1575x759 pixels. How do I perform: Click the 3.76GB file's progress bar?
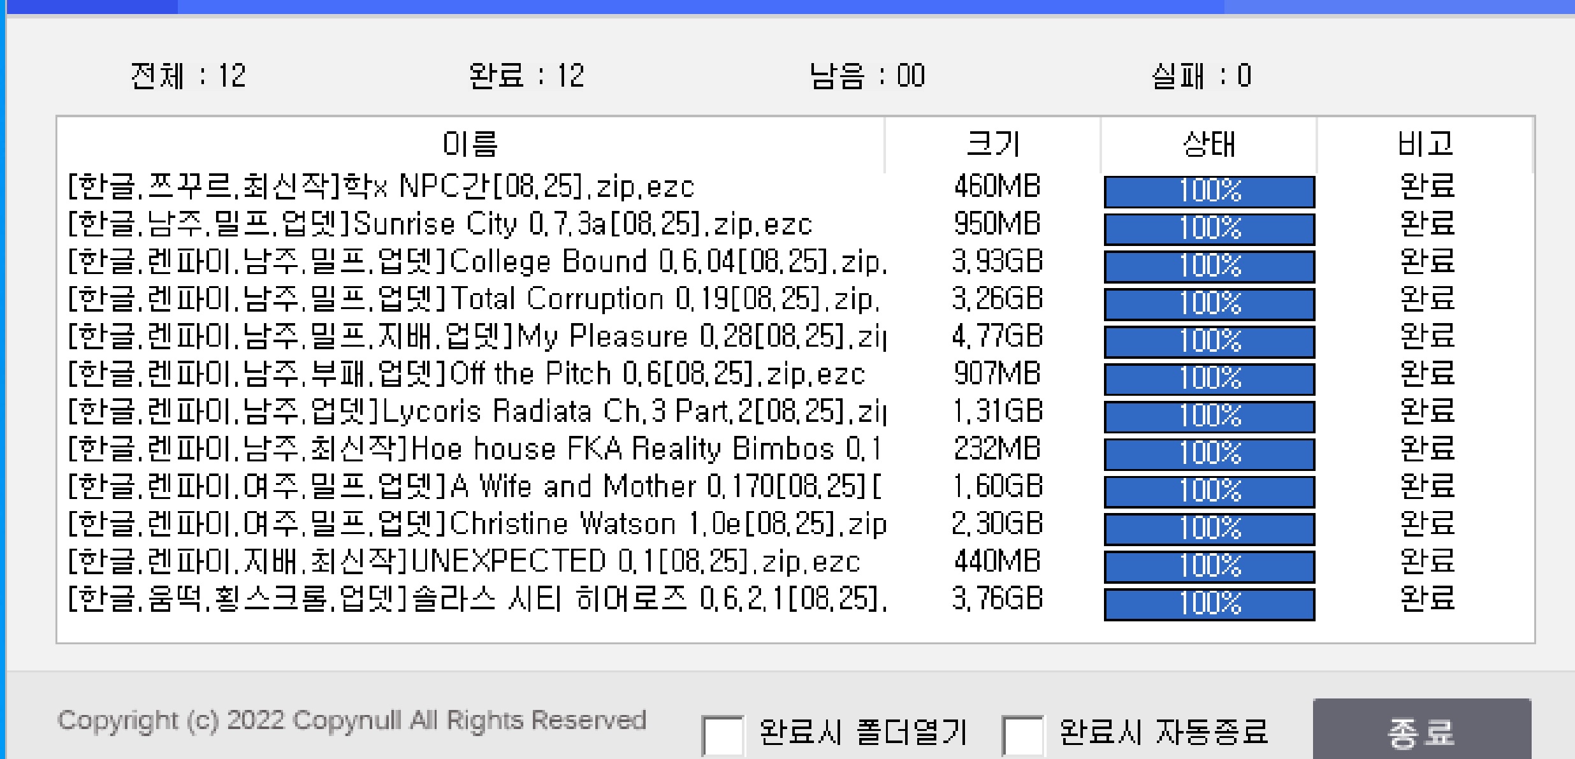(x=1209, y=604)
